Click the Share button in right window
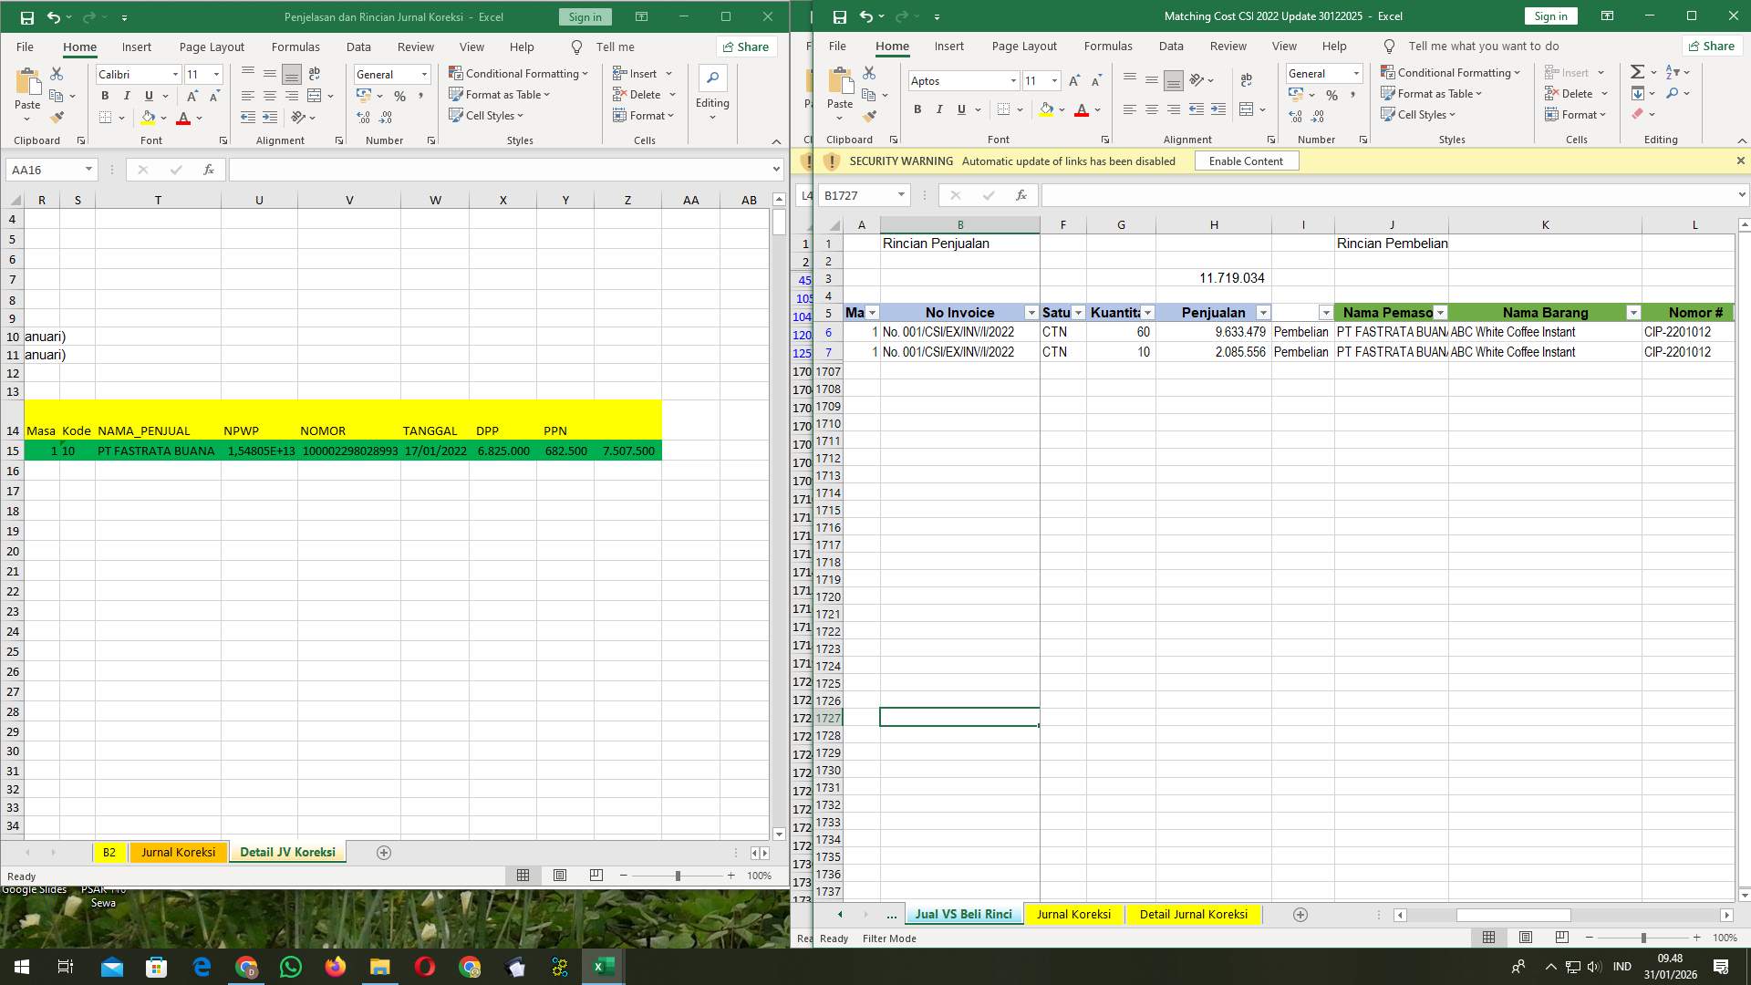1751x985 pixels. point(1712,46)
